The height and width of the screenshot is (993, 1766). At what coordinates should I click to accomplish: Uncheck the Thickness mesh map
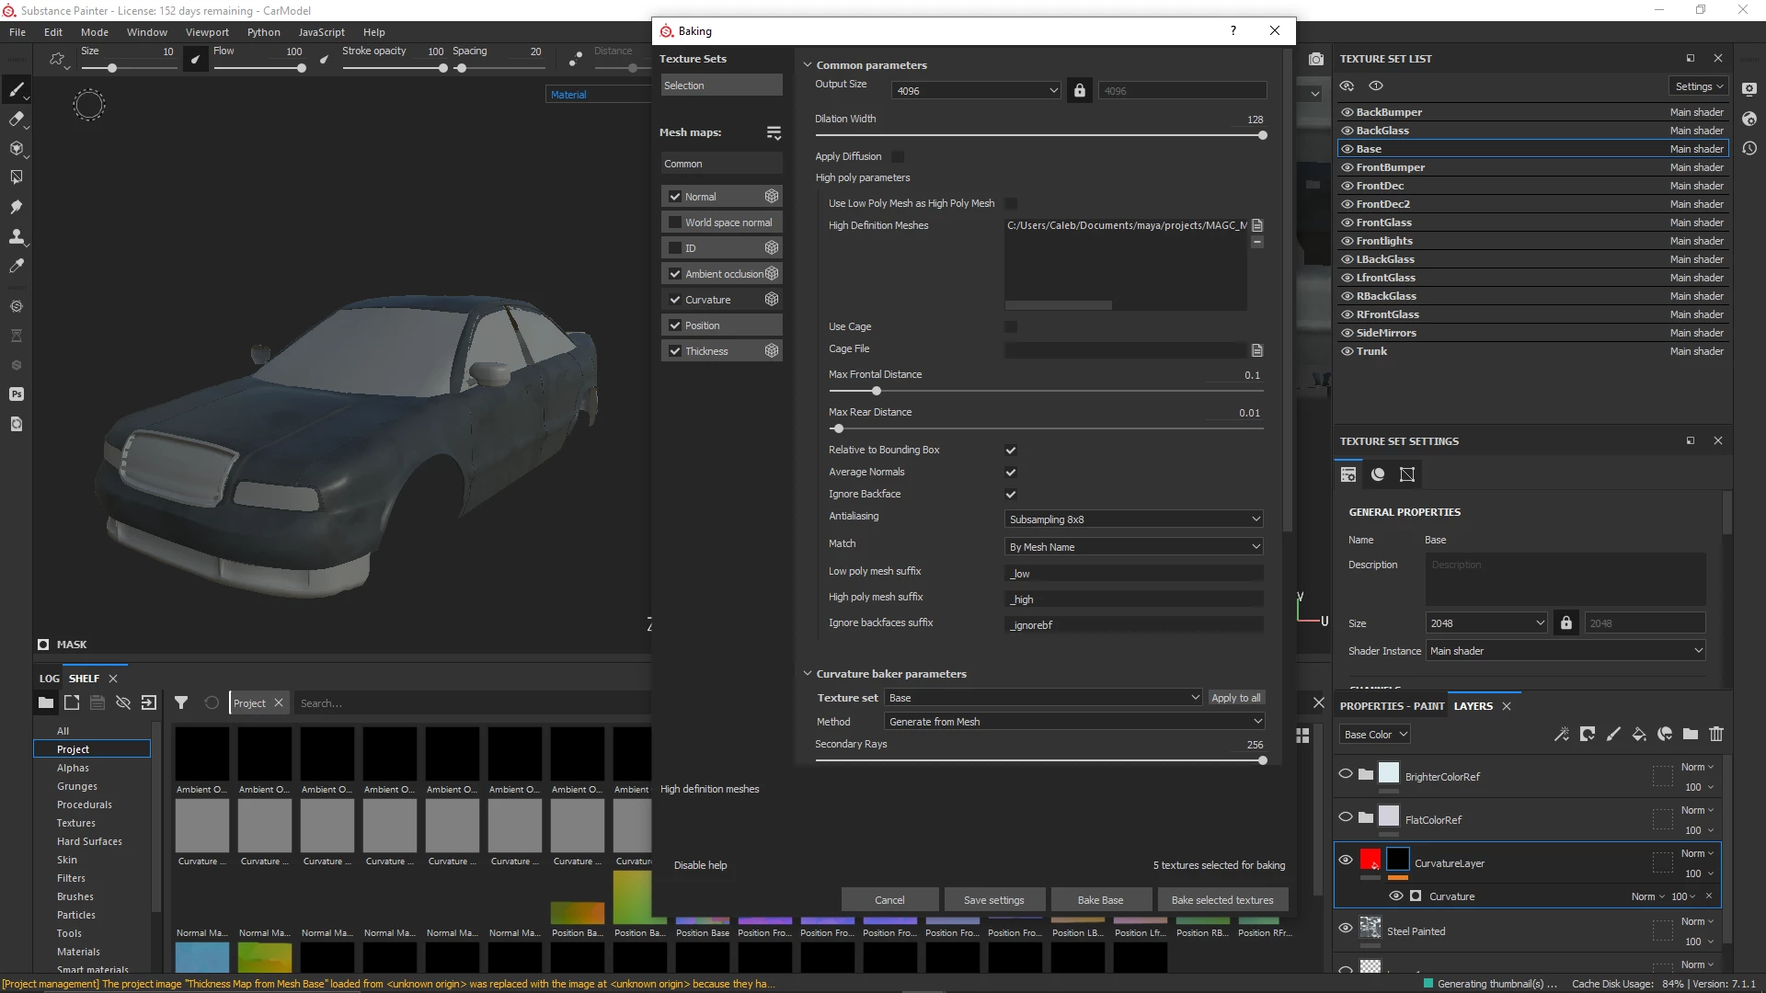[x=675, y=351]
